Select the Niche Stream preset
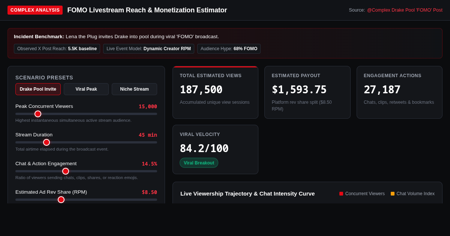The width and height of the screenshot is (450, 236). [134, 89]
